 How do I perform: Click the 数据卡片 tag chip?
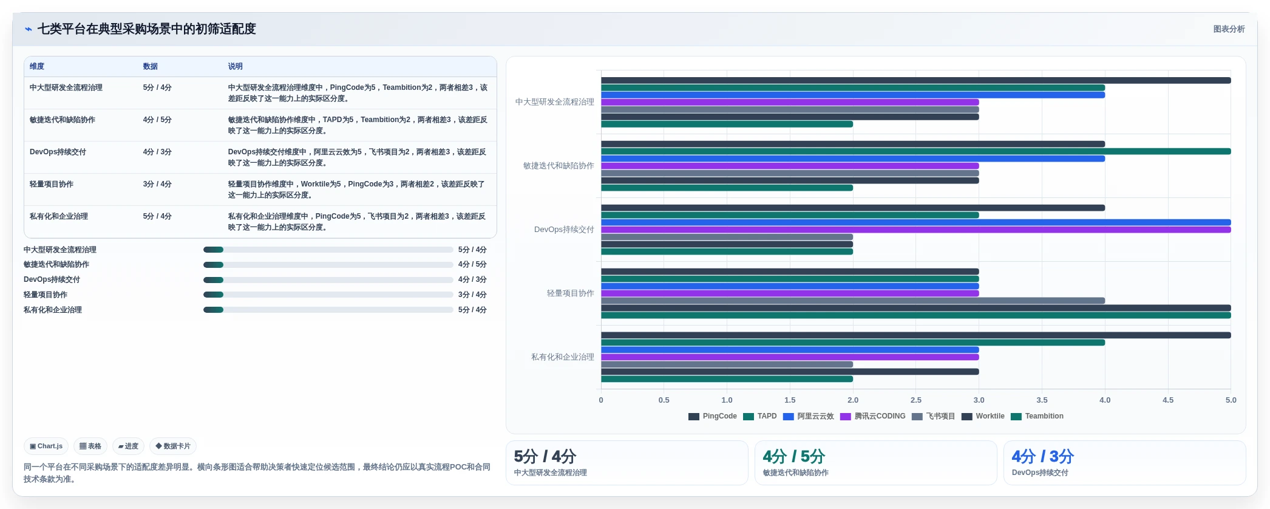click(173, 446)
